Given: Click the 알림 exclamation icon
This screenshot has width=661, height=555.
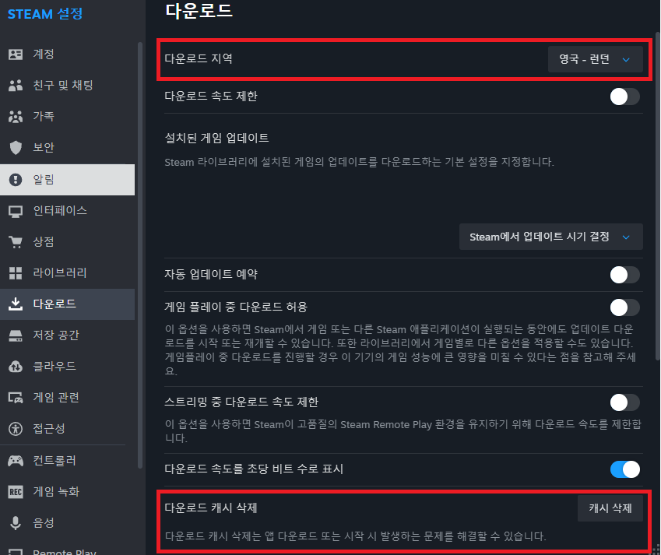Looking at the screenshot, I should tap(16, 180).
